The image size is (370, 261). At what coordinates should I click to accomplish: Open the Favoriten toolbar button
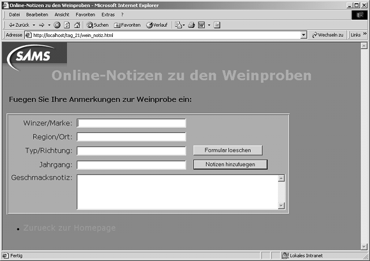127,25
